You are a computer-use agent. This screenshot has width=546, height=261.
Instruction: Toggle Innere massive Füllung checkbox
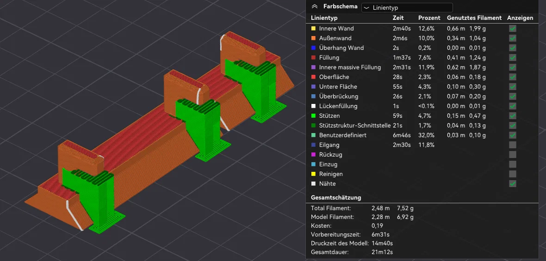[x=512, y=67]
